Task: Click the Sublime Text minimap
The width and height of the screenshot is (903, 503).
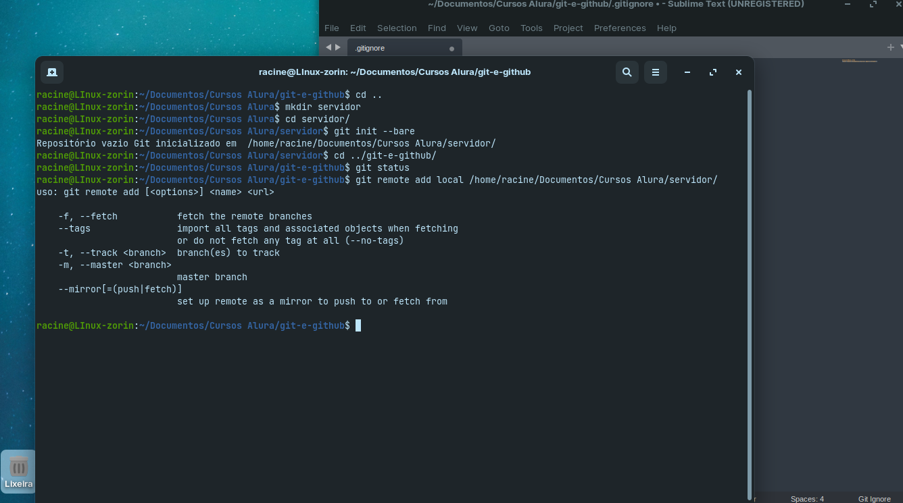Action: click(x=859, y=61)
